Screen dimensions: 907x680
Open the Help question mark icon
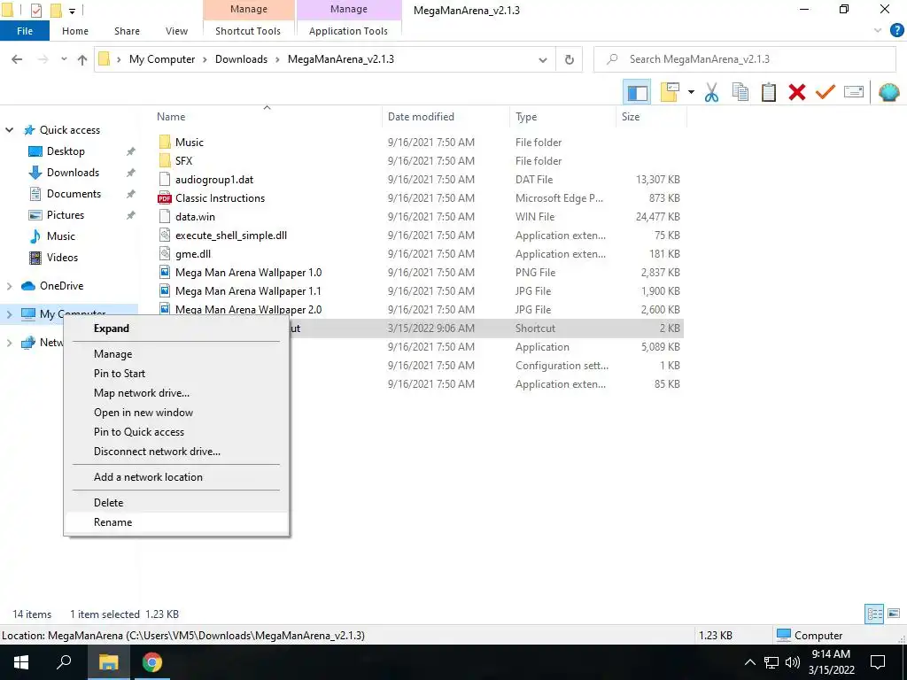[x=896, y=31]
